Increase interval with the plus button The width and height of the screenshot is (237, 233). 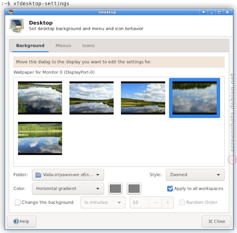[x=167, y=203]
